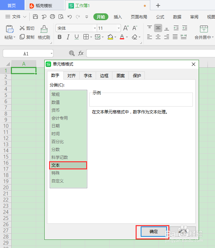Align text to top
The image size is (215, 248).
tap(149, 28)
